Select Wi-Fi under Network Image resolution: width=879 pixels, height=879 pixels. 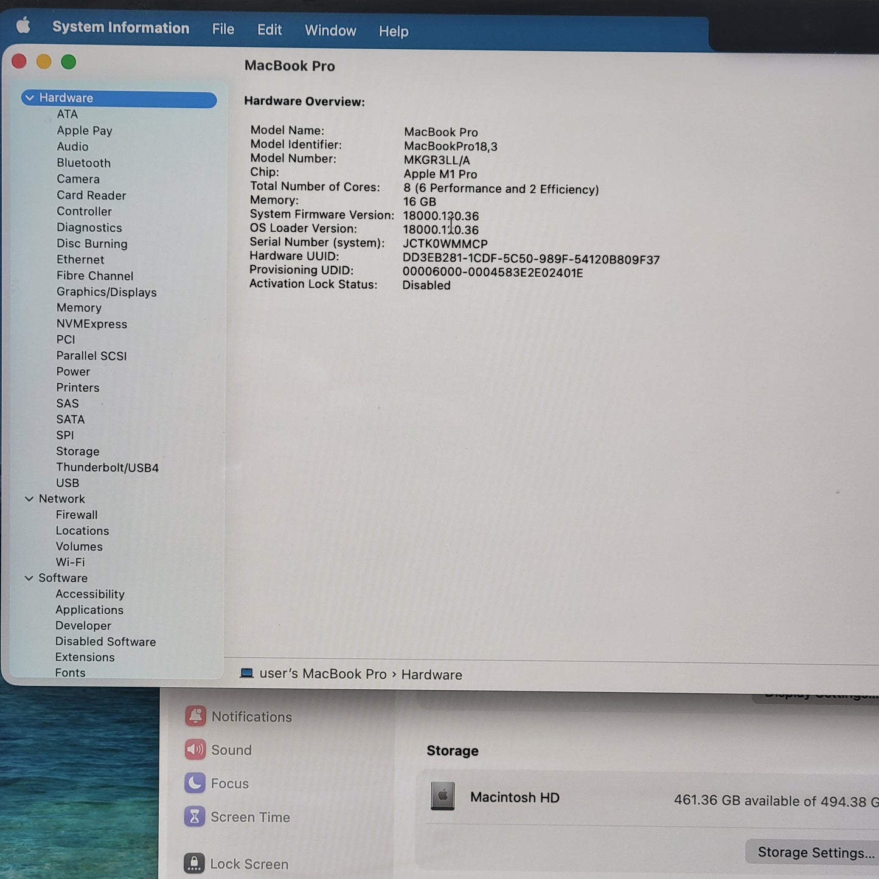(x=71, y=562)
